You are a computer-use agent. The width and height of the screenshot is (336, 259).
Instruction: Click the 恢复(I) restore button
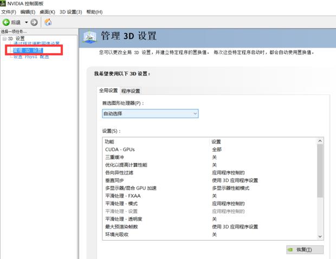[304, 250]
